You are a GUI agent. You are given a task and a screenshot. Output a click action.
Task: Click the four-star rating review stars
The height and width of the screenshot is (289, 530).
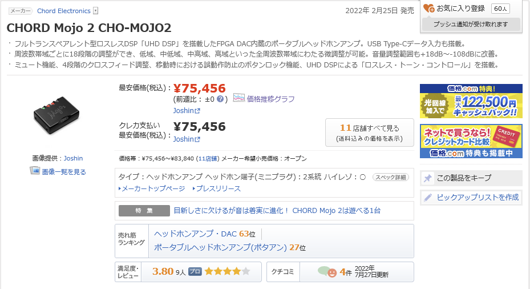point(227,272)
